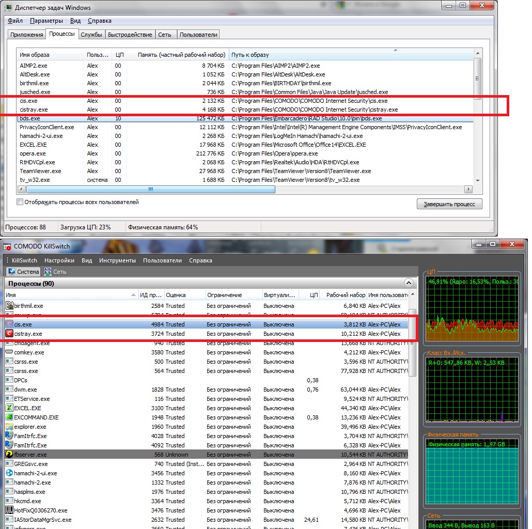Click the scroll down arrow in Task Manager list
532x529 pixels.
point(478,180)
